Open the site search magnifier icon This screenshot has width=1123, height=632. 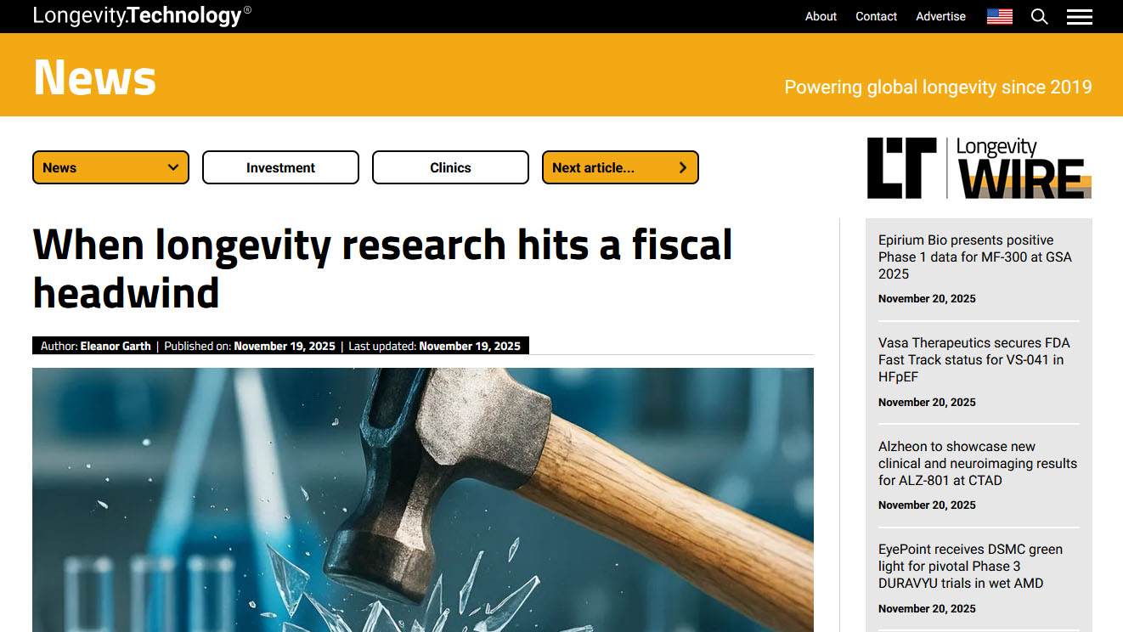pos(1039,16)
